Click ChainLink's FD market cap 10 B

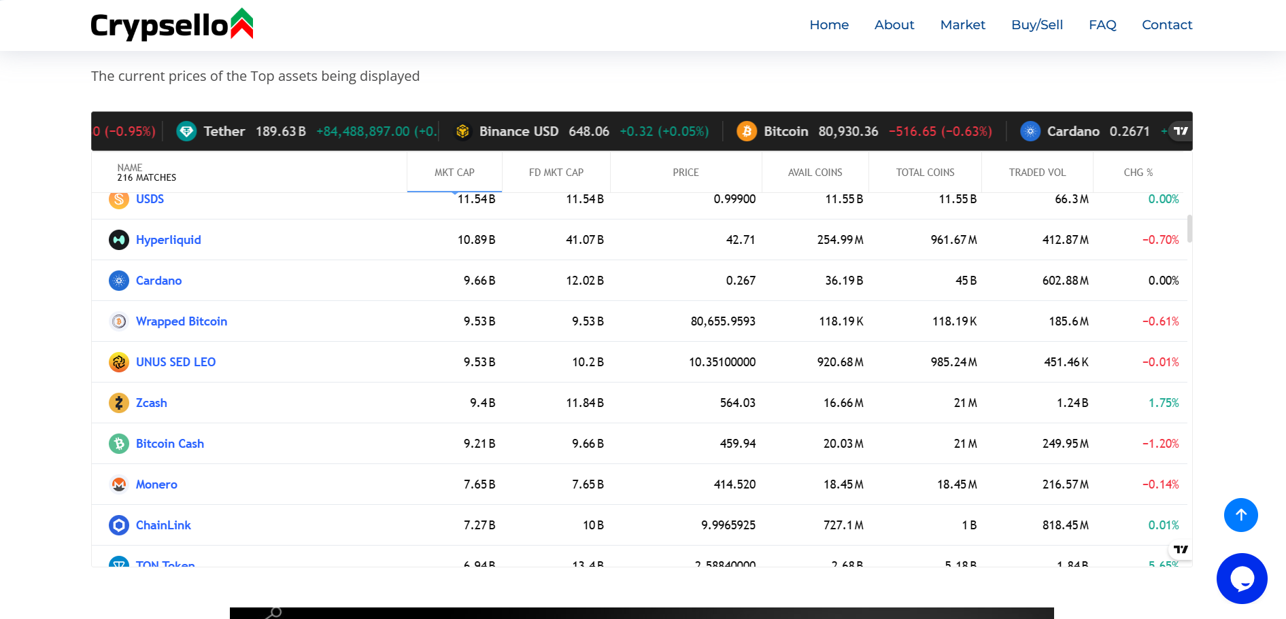pos(593,525)
